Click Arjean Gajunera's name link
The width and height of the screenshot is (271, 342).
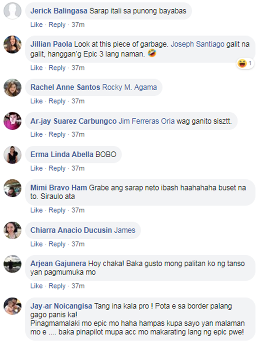pyautogui.click(x=58, y=264)
